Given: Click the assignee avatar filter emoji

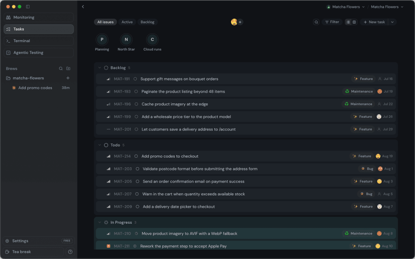Looking at the screenshot, I should (234, 22).
